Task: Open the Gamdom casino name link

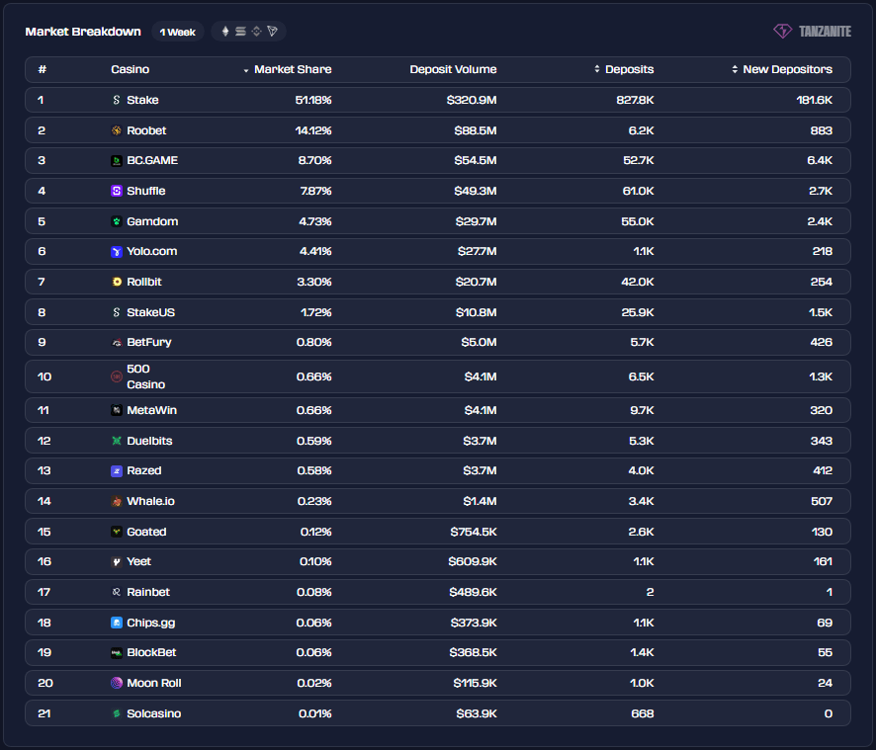Action: (x=152, y=221)
